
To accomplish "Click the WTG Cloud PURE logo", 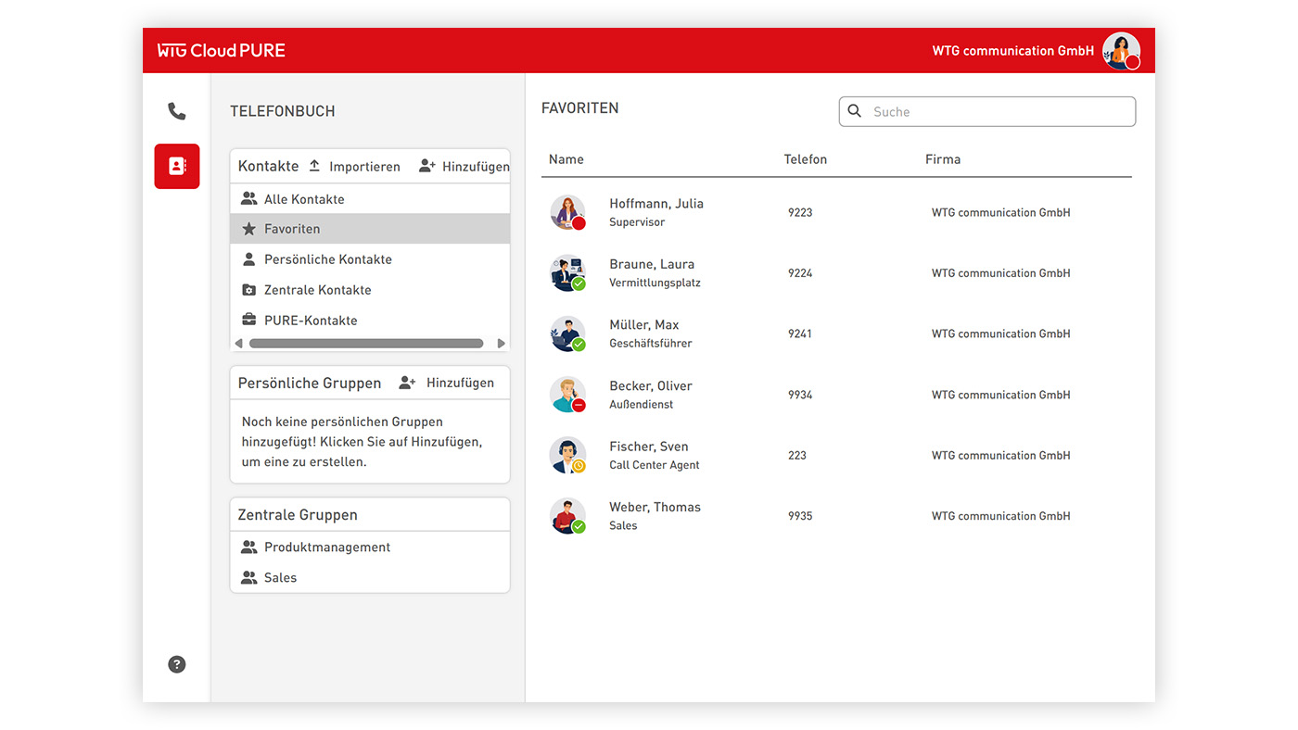I will coord(222,51).
